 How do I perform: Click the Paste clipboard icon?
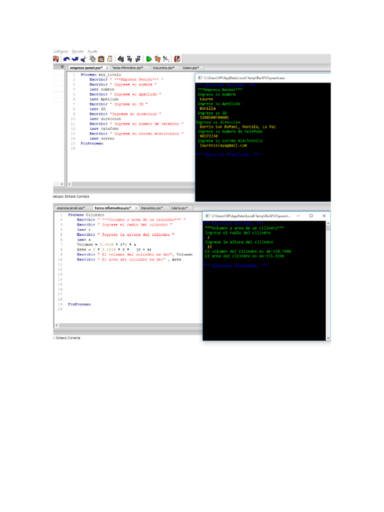pyautogui.click(x=101, y=59)
